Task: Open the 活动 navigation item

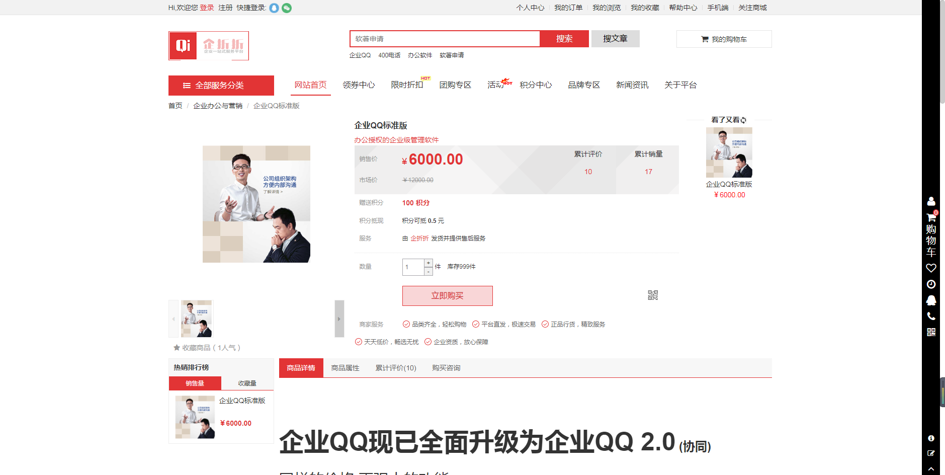Action: 495,85
